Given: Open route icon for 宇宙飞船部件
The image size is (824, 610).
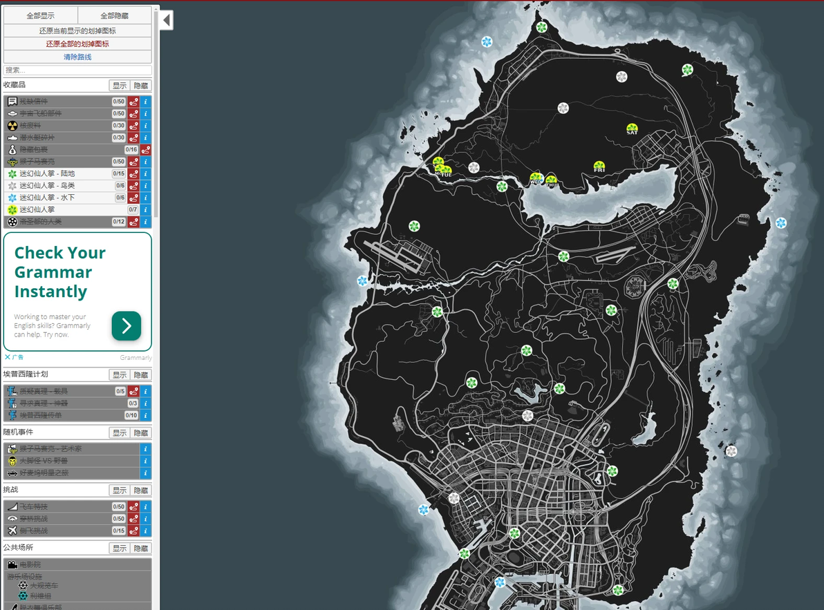Looking at the screenshot, I should [133, 113].
